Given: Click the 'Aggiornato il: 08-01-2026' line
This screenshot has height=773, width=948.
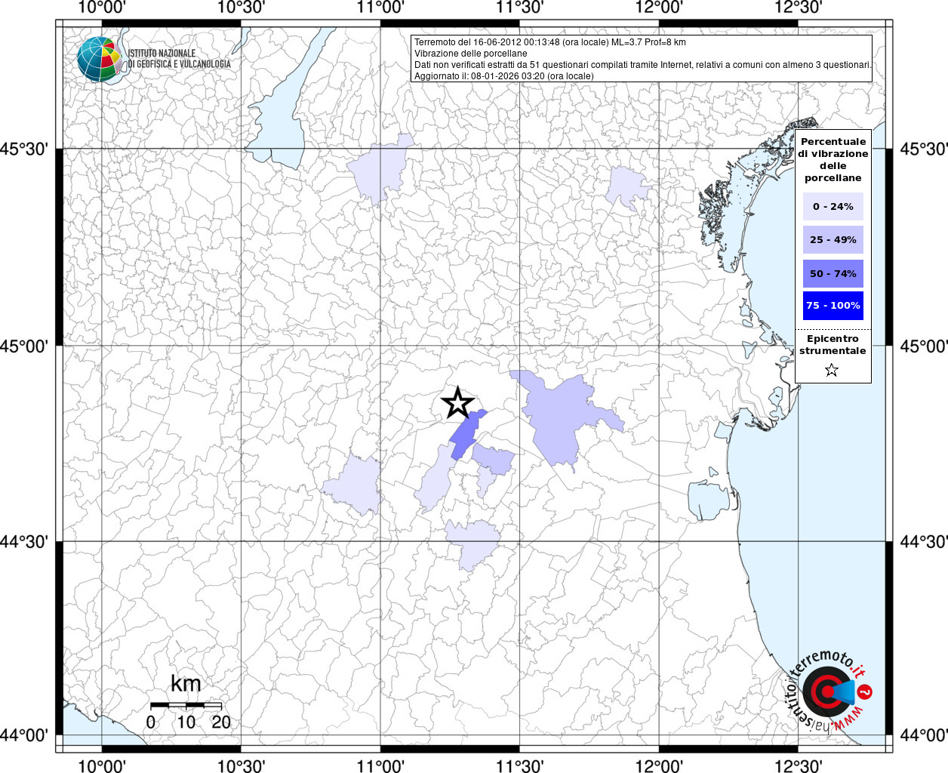Looking at the screenshot, I should tap(504, 76).
